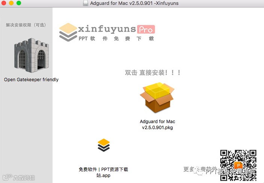Viewport: 264px width, 183px height.
Task: Click the disk icon in window title
Action: (86, 3)
